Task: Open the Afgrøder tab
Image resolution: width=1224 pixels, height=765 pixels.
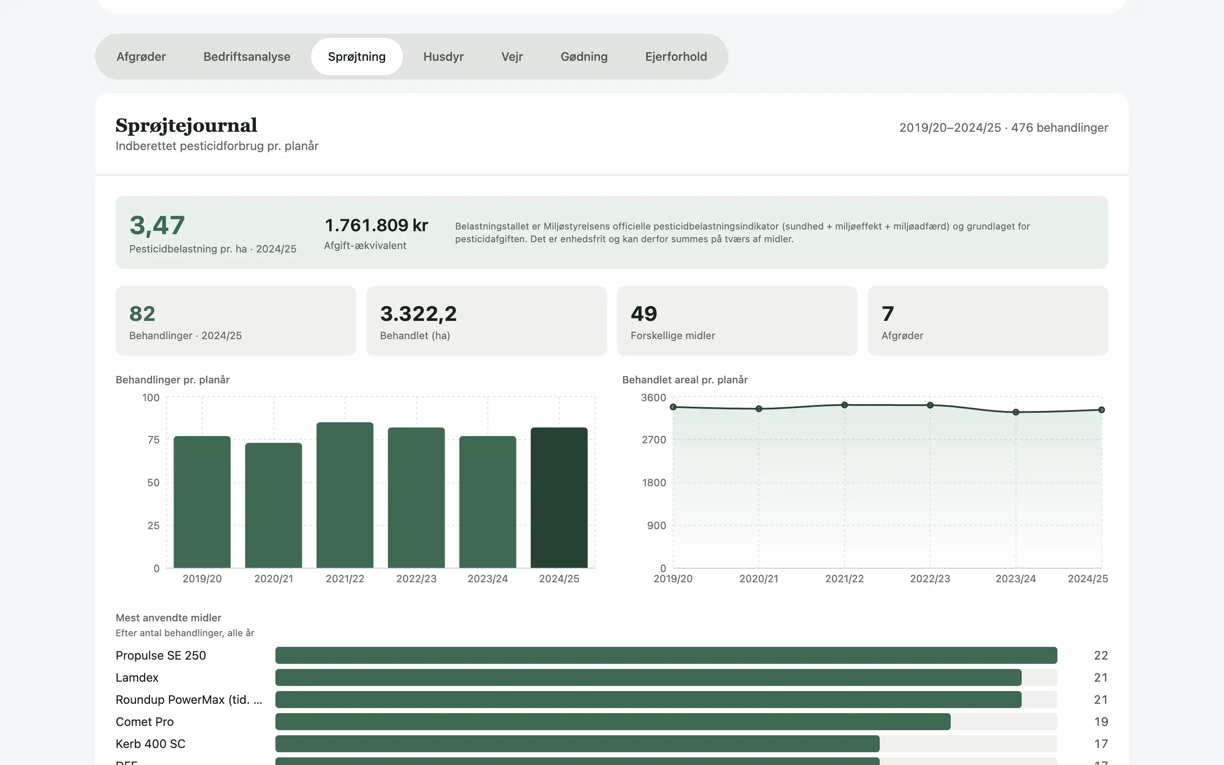Action: pos(141,57)
